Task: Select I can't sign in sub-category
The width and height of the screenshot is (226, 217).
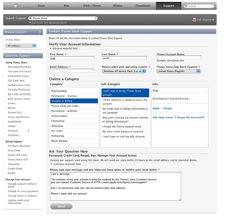Action: tap(125, 93)
